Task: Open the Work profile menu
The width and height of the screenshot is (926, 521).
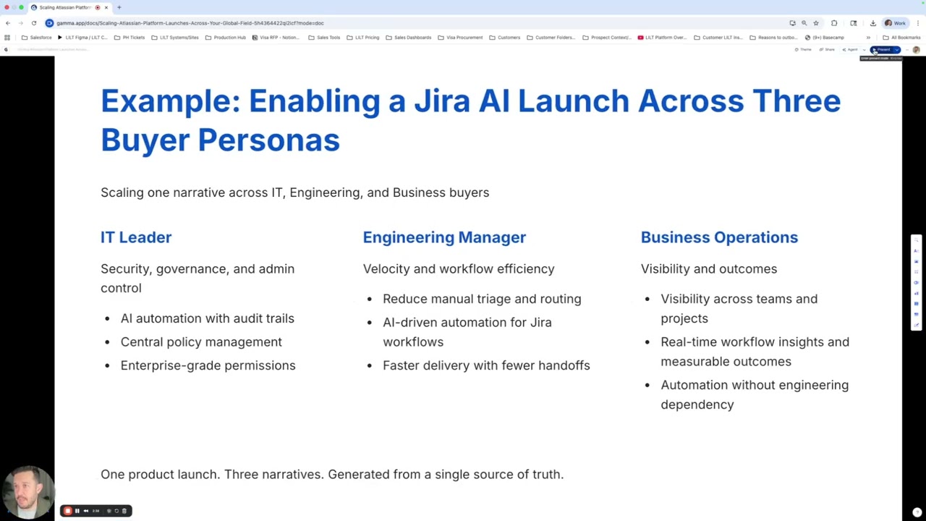Action: [x=896, y=23]
